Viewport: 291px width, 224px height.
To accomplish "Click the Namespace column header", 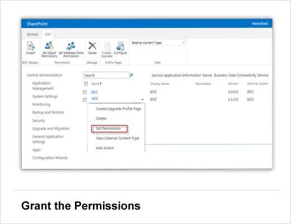I will pyautogui.click(x=203, y=84).
